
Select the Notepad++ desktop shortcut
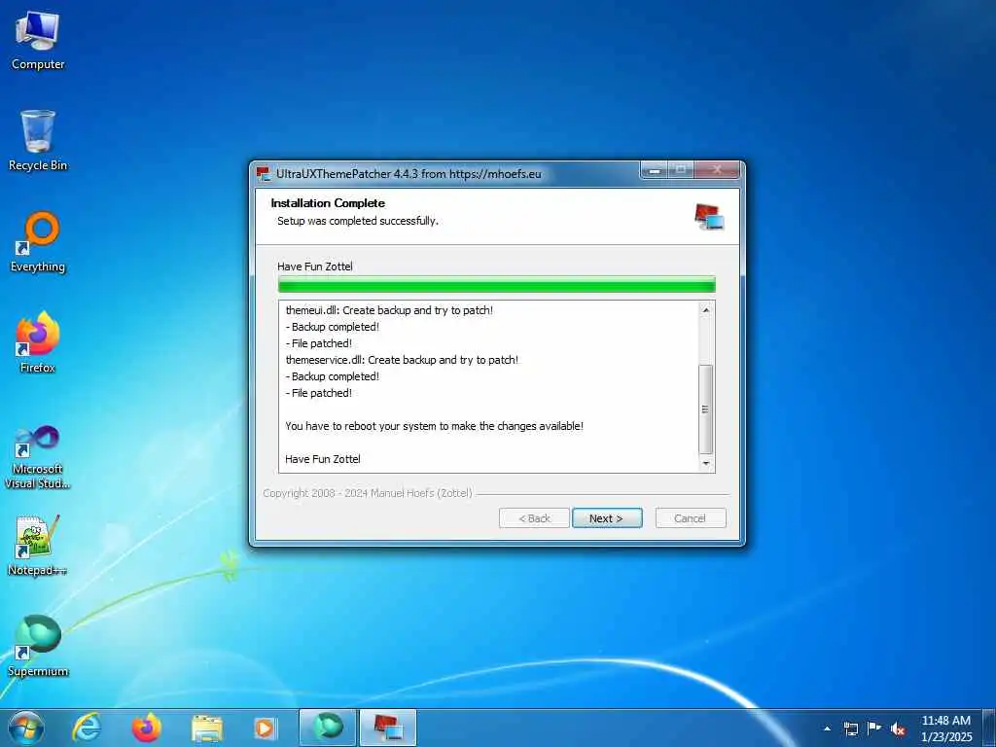[x=38, y=545]
